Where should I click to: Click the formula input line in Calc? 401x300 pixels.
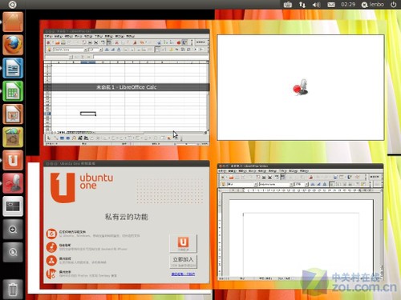click(151, 57)
